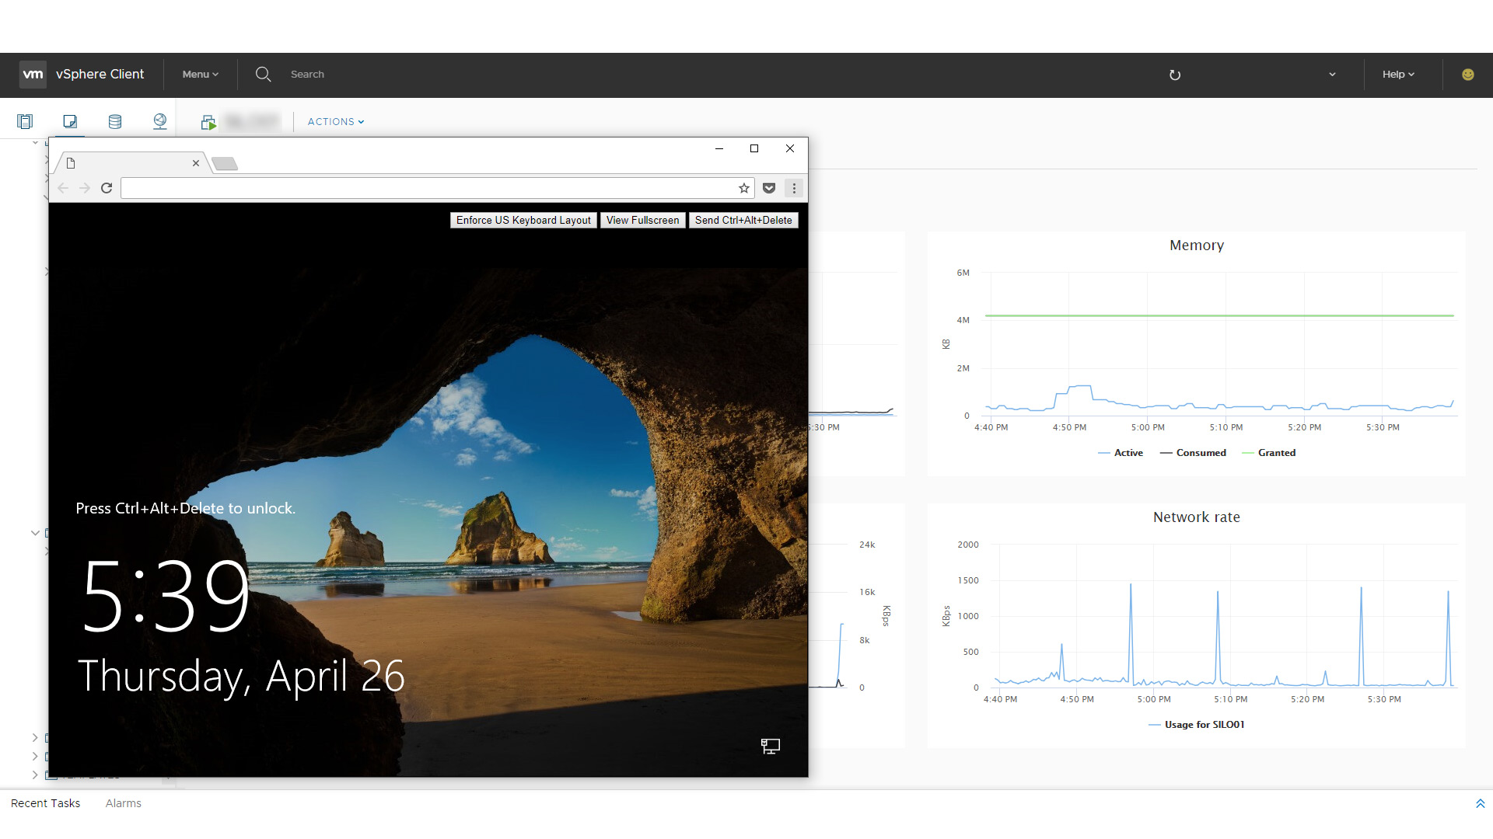Open the Help dropdown menu
Screen dimensions: 1493x839
(1398, 75)
